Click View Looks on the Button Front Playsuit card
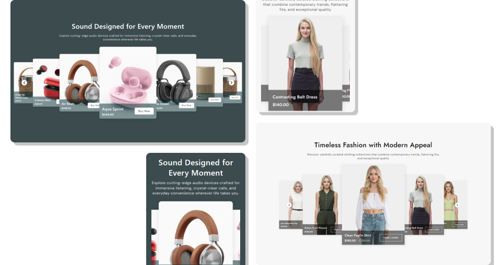Screen dimensions: 496x265 (x=336, y=230)
